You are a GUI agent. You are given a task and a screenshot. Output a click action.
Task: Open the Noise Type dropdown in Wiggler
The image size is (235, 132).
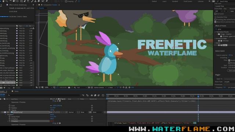pyautogui.click(x=229, y=82)
